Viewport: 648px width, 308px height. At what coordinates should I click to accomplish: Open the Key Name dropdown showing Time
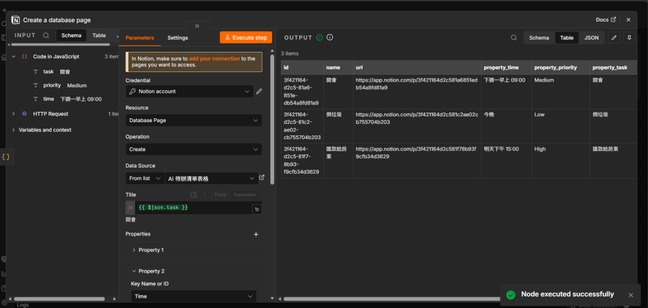tap(194, 297)
